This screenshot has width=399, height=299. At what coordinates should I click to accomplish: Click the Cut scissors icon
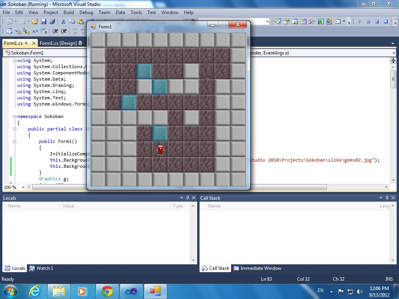63,22
